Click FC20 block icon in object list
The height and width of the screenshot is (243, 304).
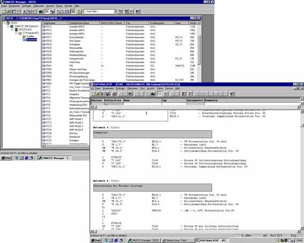(x=44, y=133)
